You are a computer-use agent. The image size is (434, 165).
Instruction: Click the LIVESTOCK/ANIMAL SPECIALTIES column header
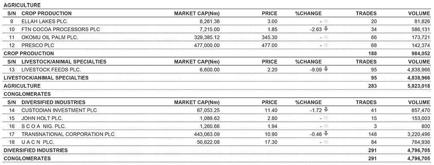pos(64,62)
